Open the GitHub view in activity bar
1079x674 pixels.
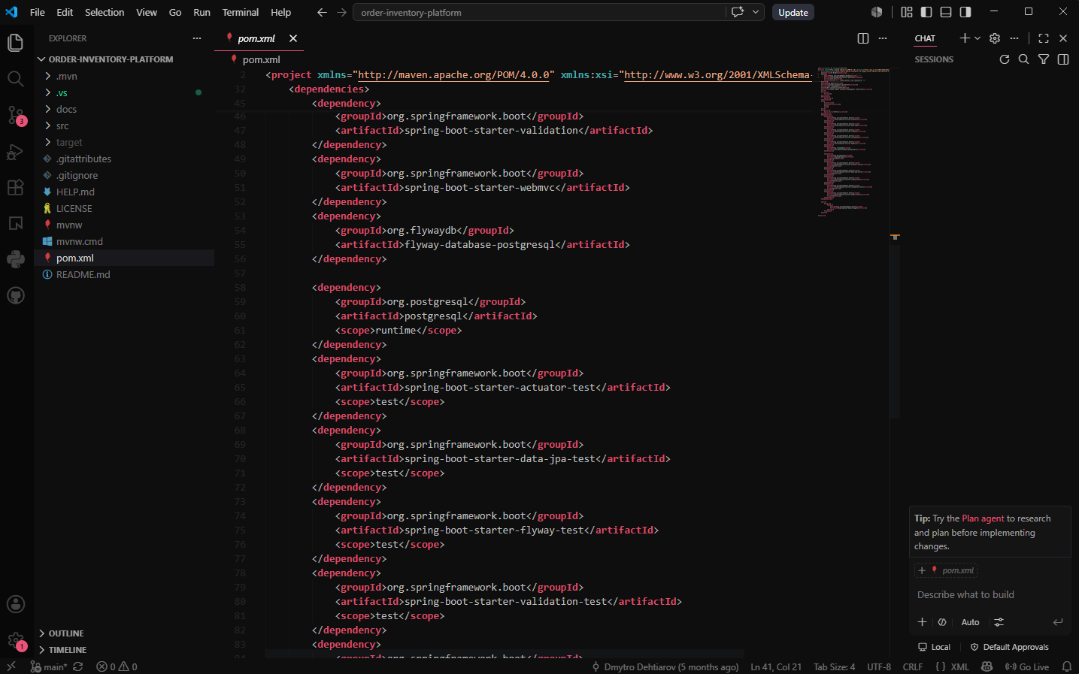(x=15, y=295)
